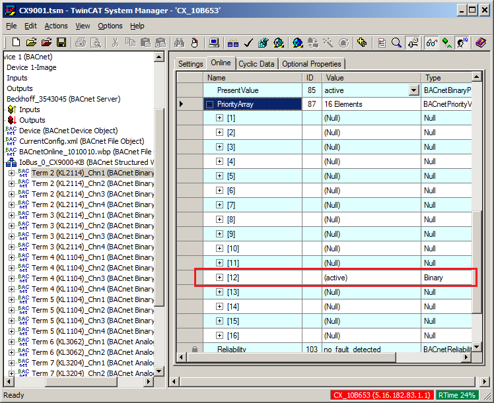Click the Scan magic wand icon
Image resolution: width=494 pixels, height=403 pixels.
click(x=328, y=42)
